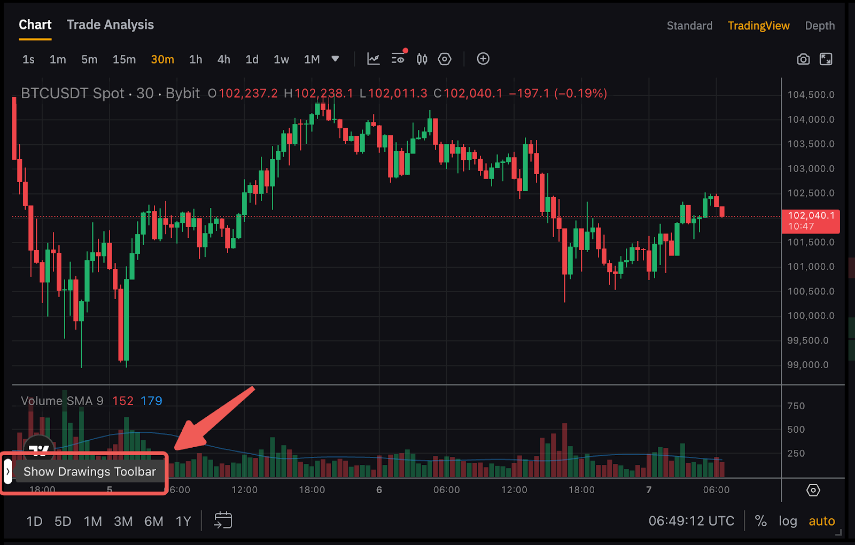Open the 06:49:12 UTC timezone menu

click(x=691, y=521)
